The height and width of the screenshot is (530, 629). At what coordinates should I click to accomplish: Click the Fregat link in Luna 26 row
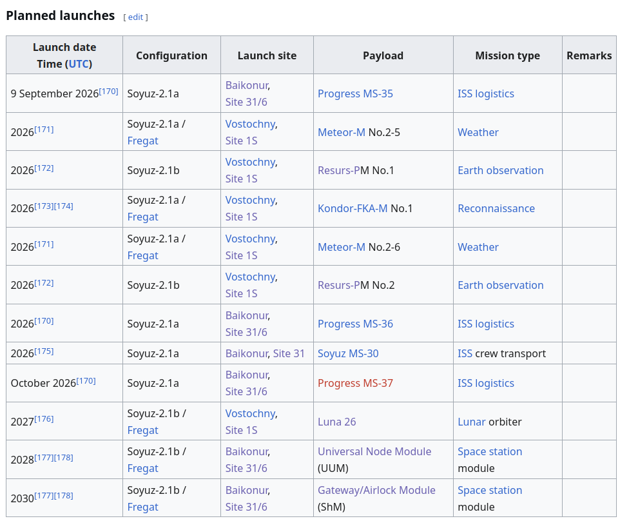(142, 430)
